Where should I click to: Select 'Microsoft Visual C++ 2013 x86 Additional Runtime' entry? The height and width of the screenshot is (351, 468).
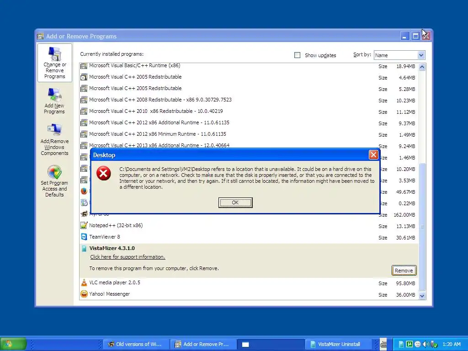(x=160, y=145)
